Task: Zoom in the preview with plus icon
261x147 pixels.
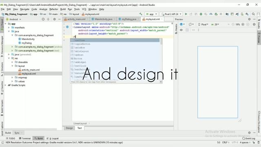Action: point(243,24)
